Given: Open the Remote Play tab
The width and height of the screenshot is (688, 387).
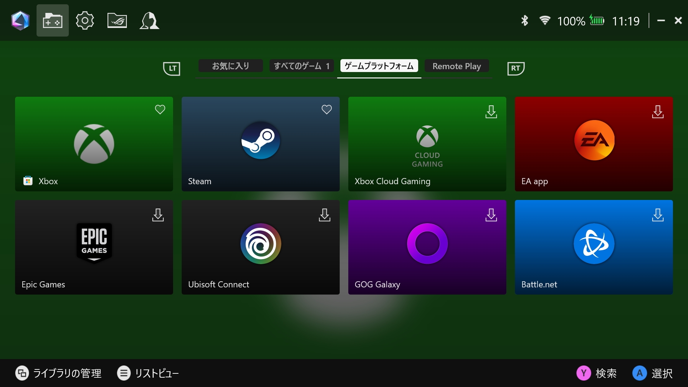Looking at the screenshot, I should [x=457, y=66].
